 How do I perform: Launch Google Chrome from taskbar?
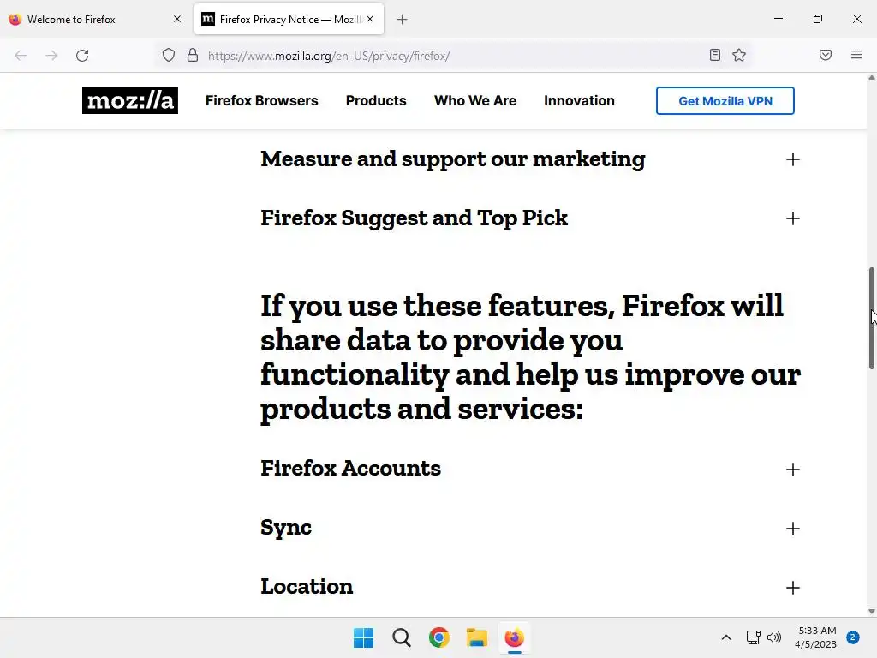point(439,637)
